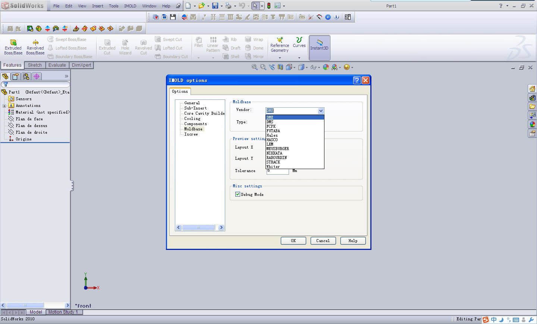Open the IMOLD menu
The width and height of the screenshot is (537, 324).
click(130, 6)
